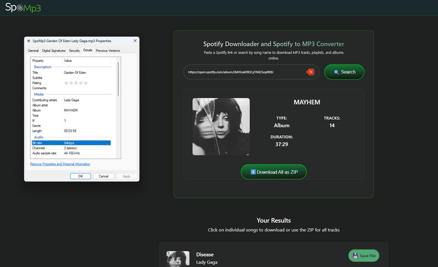Click the Genre property row

coord(71,126)
